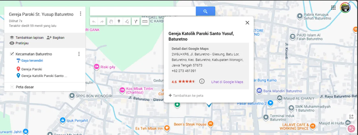This screenshot has width=358, height=135.
Task: Choose the add marker tool
Action: 119,22
